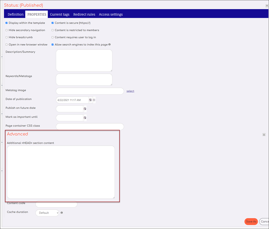This screenshot has height=229, width=269.
Task: Click the Publish on future date field
Action: [70, 109]
